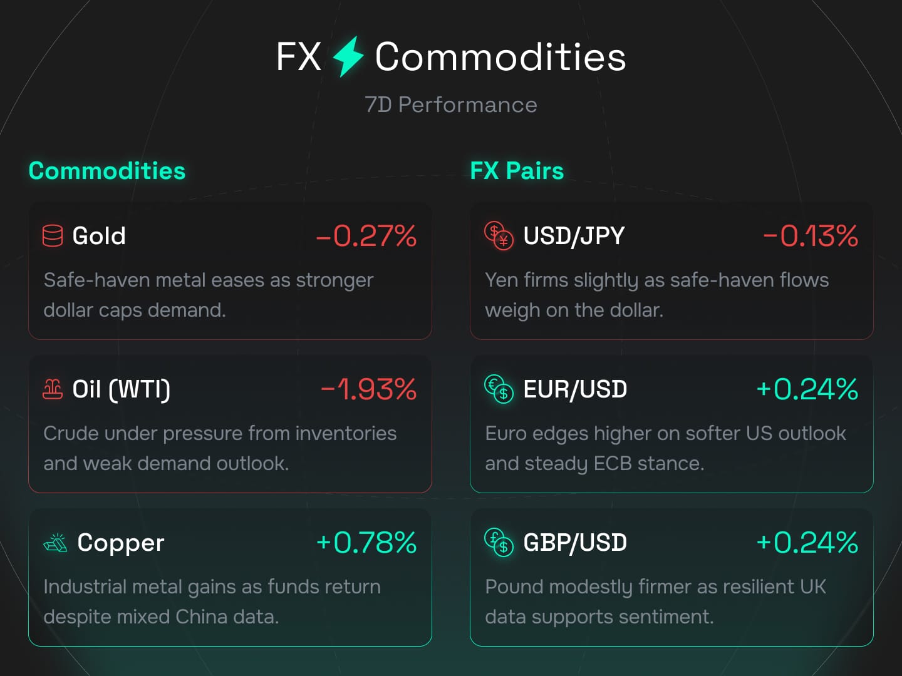The width and height of the screenshot is (902, 676).
Task: Open the Oil (WTI) asset name
Action: [122, 389]
